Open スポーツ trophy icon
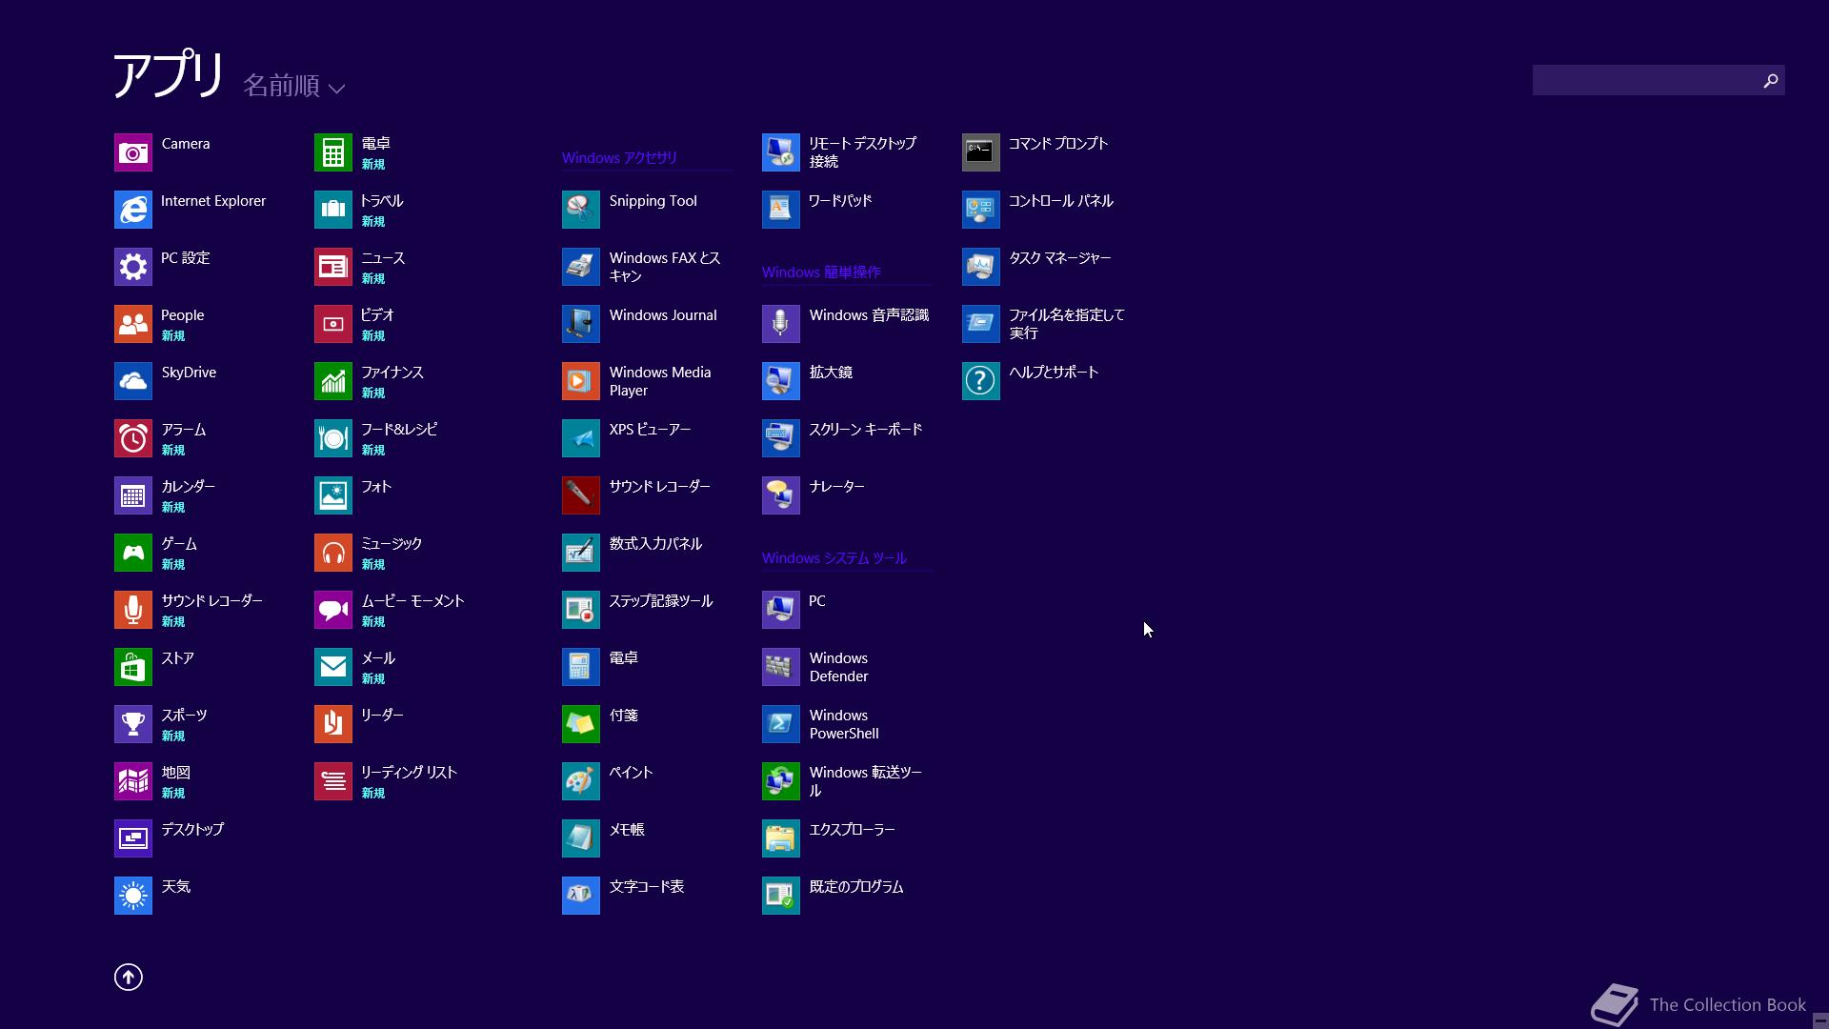The width and height of the screenshot is (1829, 1029). (x=133, y=724)
